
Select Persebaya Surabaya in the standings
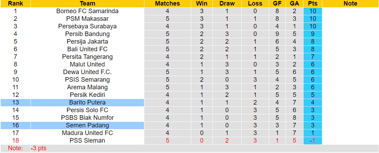point(87,26)
